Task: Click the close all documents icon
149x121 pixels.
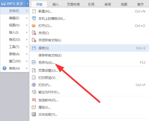Action: tap(34, 40)
